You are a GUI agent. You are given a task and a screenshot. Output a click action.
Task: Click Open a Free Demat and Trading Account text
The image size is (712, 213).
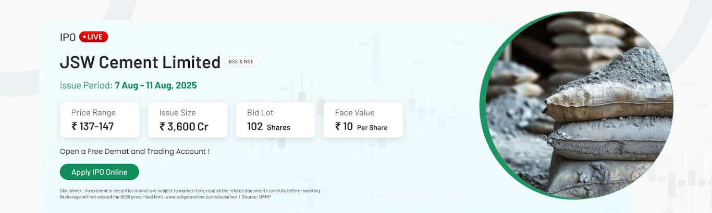tap(135, 152)
